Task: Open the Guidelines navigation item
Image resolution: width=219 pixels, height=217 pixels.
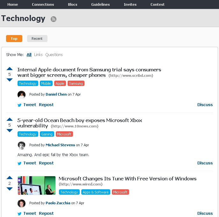Action: (100, 4)
